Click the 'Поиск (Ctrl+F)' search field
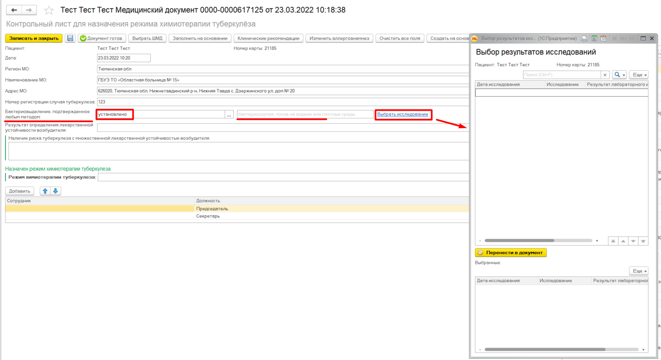The height and width of the screenshot is (360, 661). click(561, 75)
